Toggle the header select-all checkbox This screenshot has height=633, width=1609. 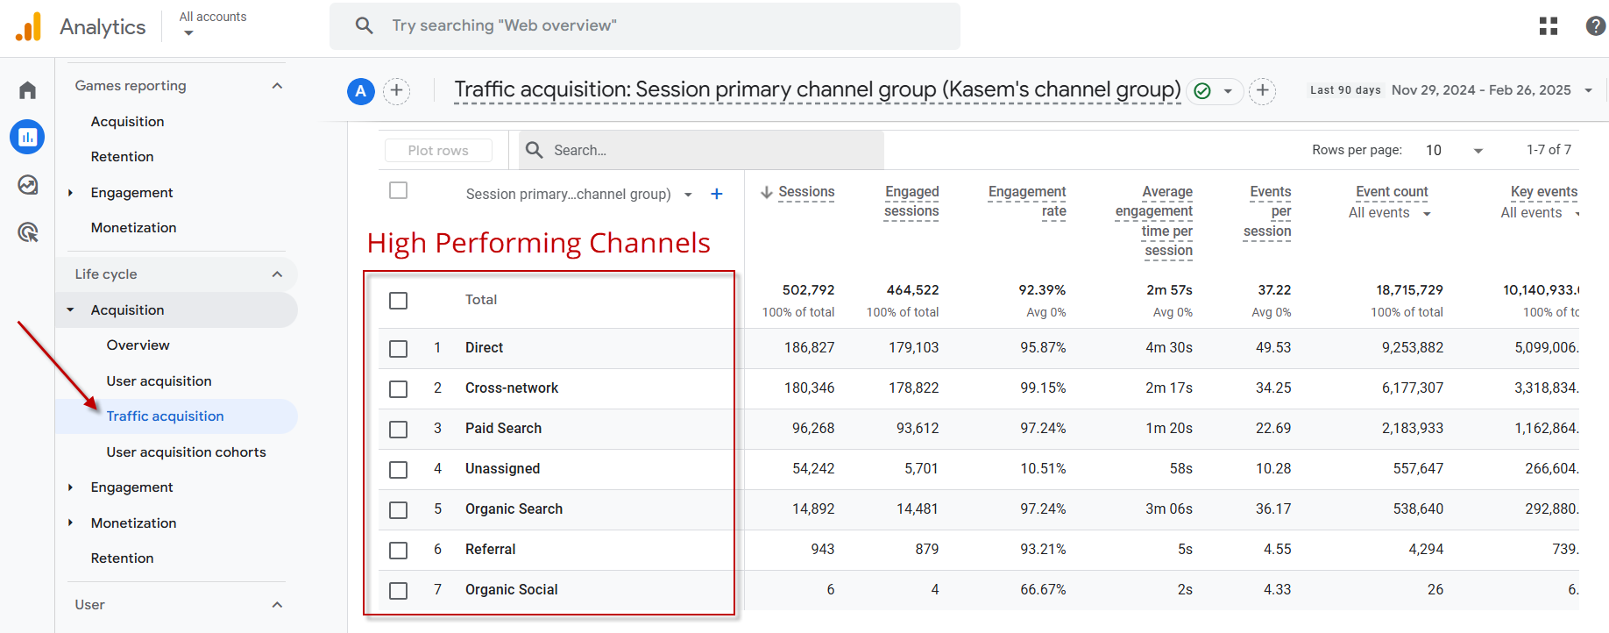click(x=399, y=190)
